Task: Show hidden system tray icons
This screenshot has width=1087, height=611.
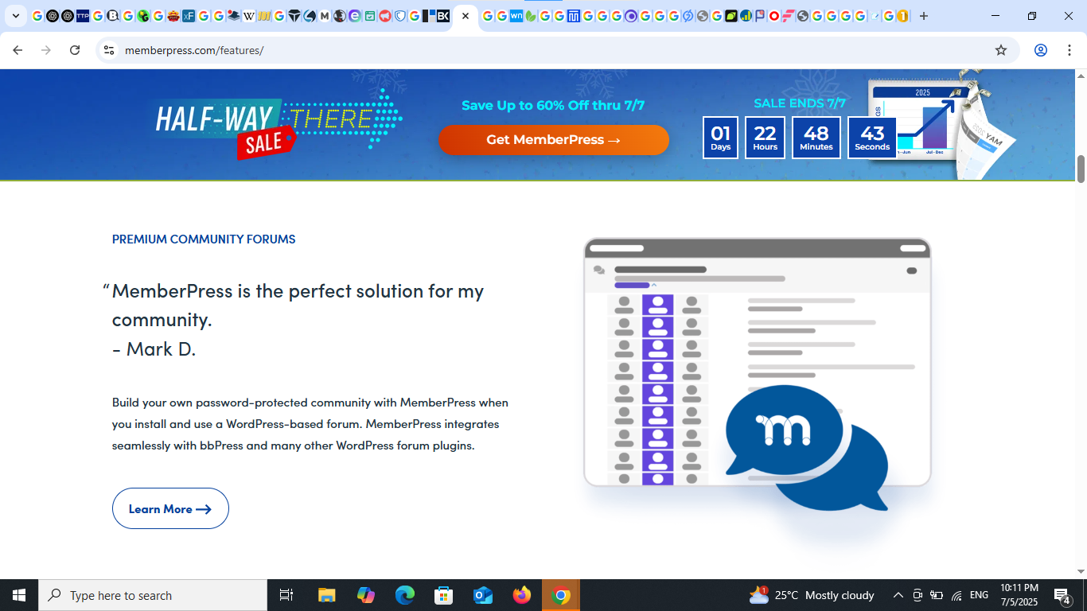Action: pos(898,595)
